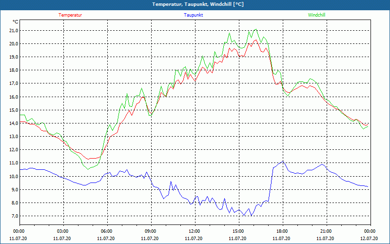Select the green 'Windchill' legend label
Image resolution: width=390 pixels, height=244 pixels.
[316, 15]
